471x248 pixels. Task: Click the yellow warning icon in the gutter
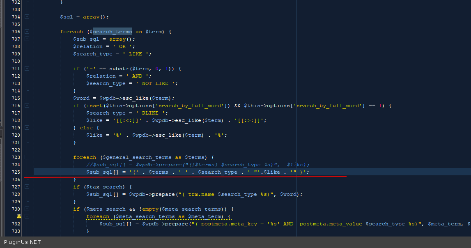coord(19,216)
